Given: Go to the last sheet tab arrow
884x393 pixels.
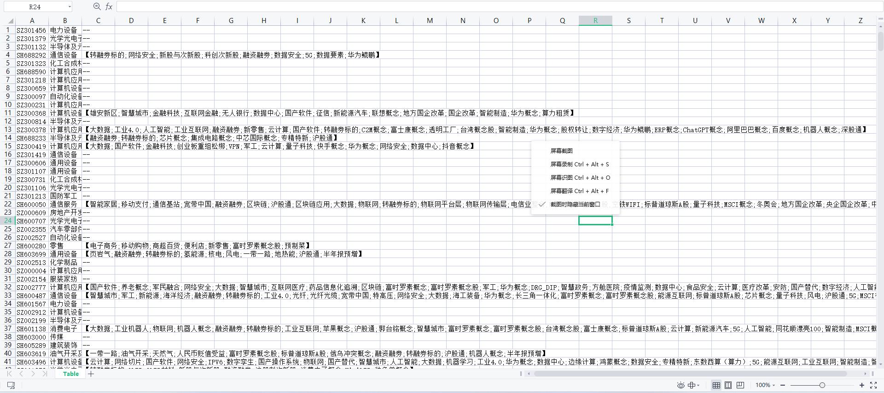Looking at the screenshot, I should click(x=45, y=374).
